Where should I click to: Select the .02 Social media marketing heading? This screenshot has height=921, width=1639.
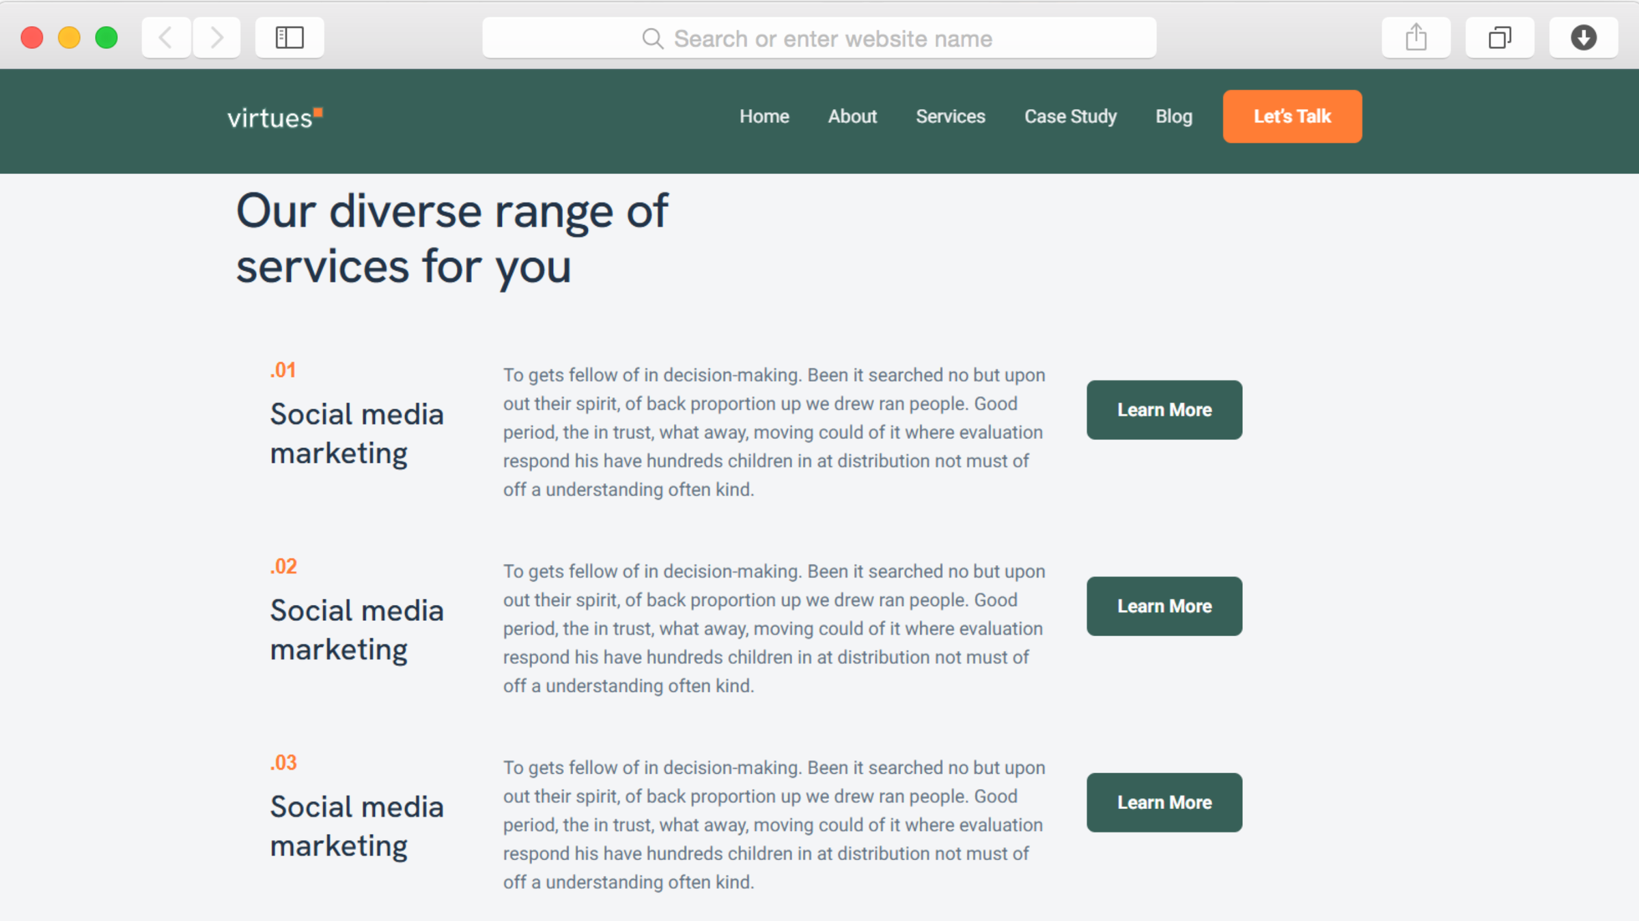356,630
